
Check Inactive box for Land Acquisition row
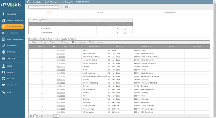(x=43, y=54)
